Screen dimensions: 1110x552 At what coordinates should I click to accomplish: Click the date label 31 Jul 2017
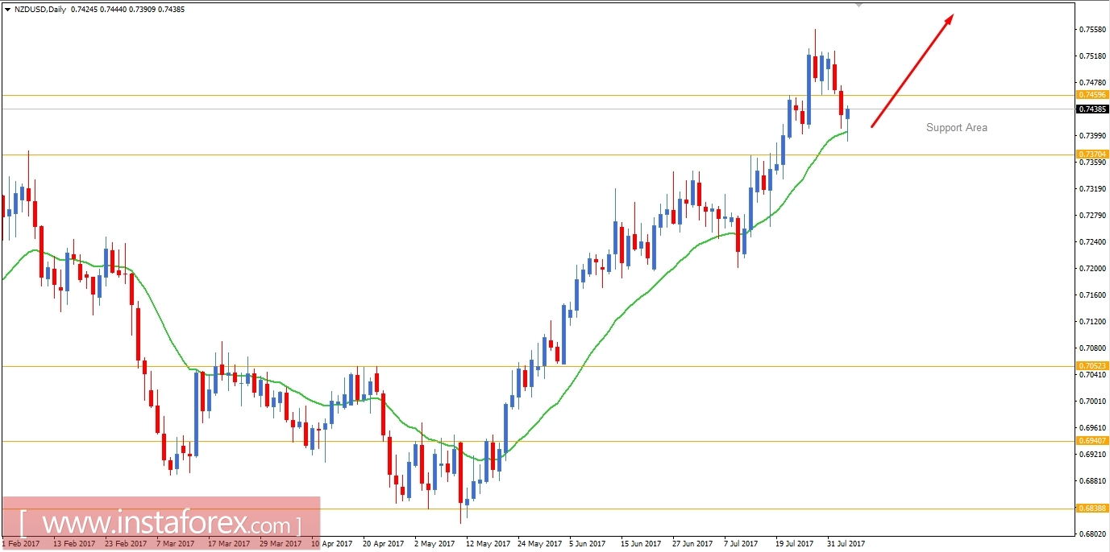[x=844, y=544]
